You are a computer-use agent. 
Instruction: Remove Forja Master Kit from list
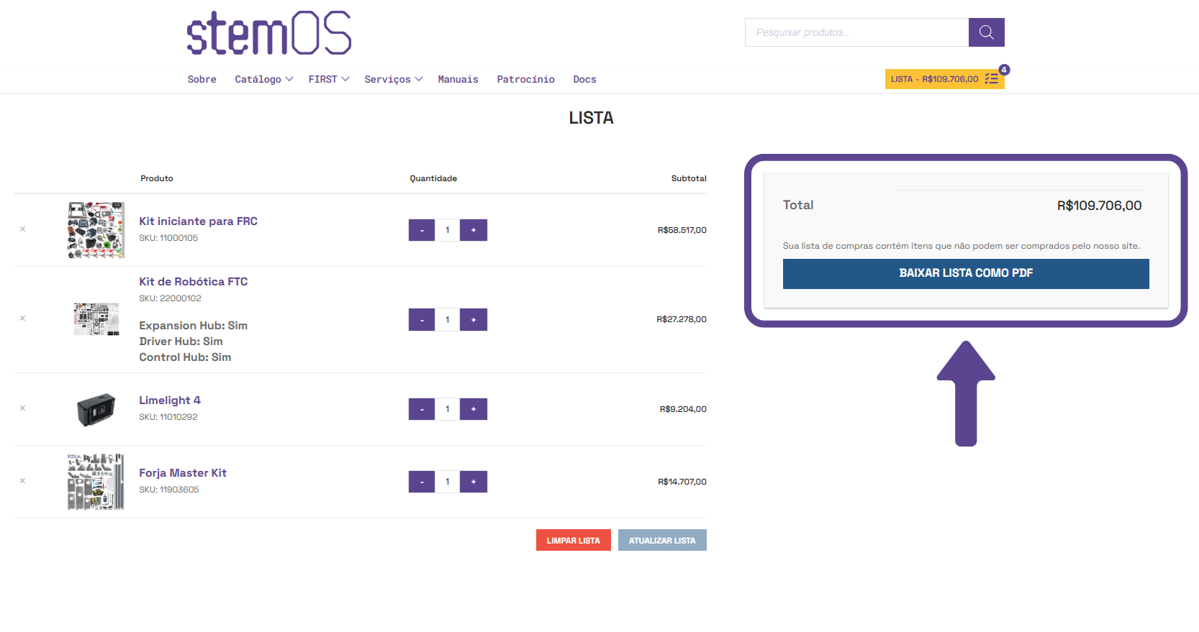[x=22, y=481]
